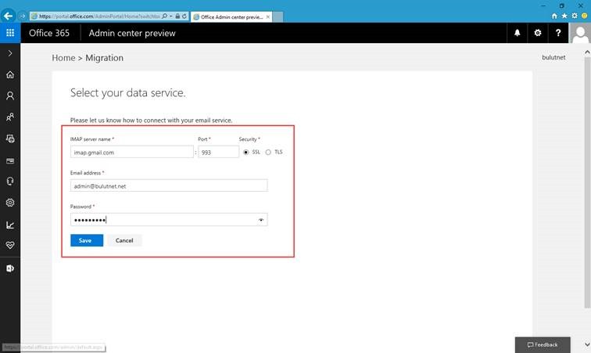Select SSL security option
The width and height of the screenshot is (591, 353).
pyautogui.click(x=246, y=152)
